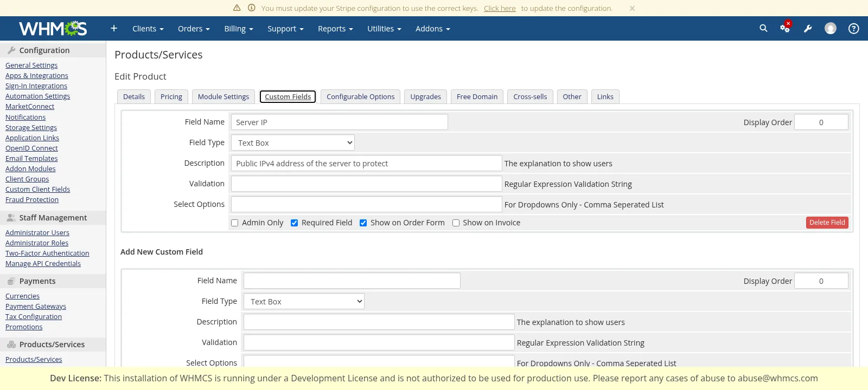The width and height of the screenshot is (868, 390).
Task: Open the plus quick-add menu
Action: (114, 28)
